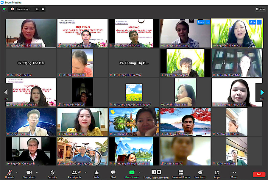The height and width of the screenshot is (180, 268).
Task: Mute Nguyễn Thị Kim Cúc
Action: 252,22
